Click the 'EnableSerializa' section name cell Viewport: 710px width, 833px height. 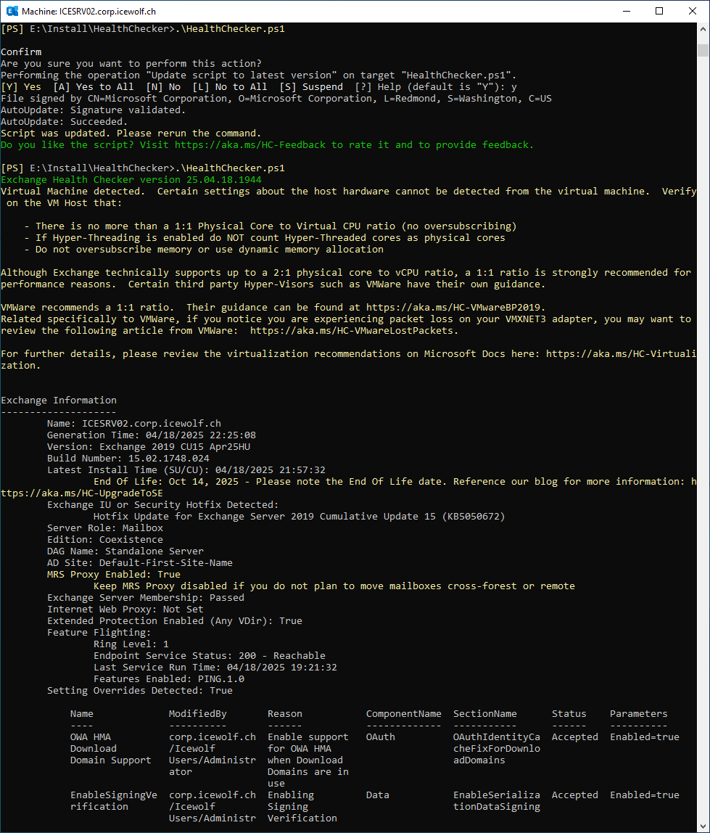(497, 795)
